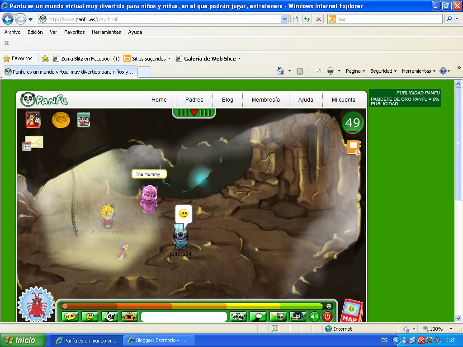Open Home link on Panfu navigation
The image size is (463, 347).
point(159,100)
